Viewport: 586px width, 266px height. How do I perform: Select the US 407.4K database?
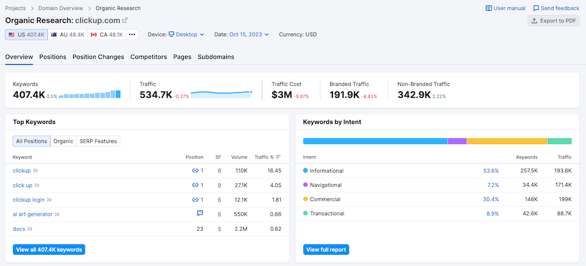[26, 34]
